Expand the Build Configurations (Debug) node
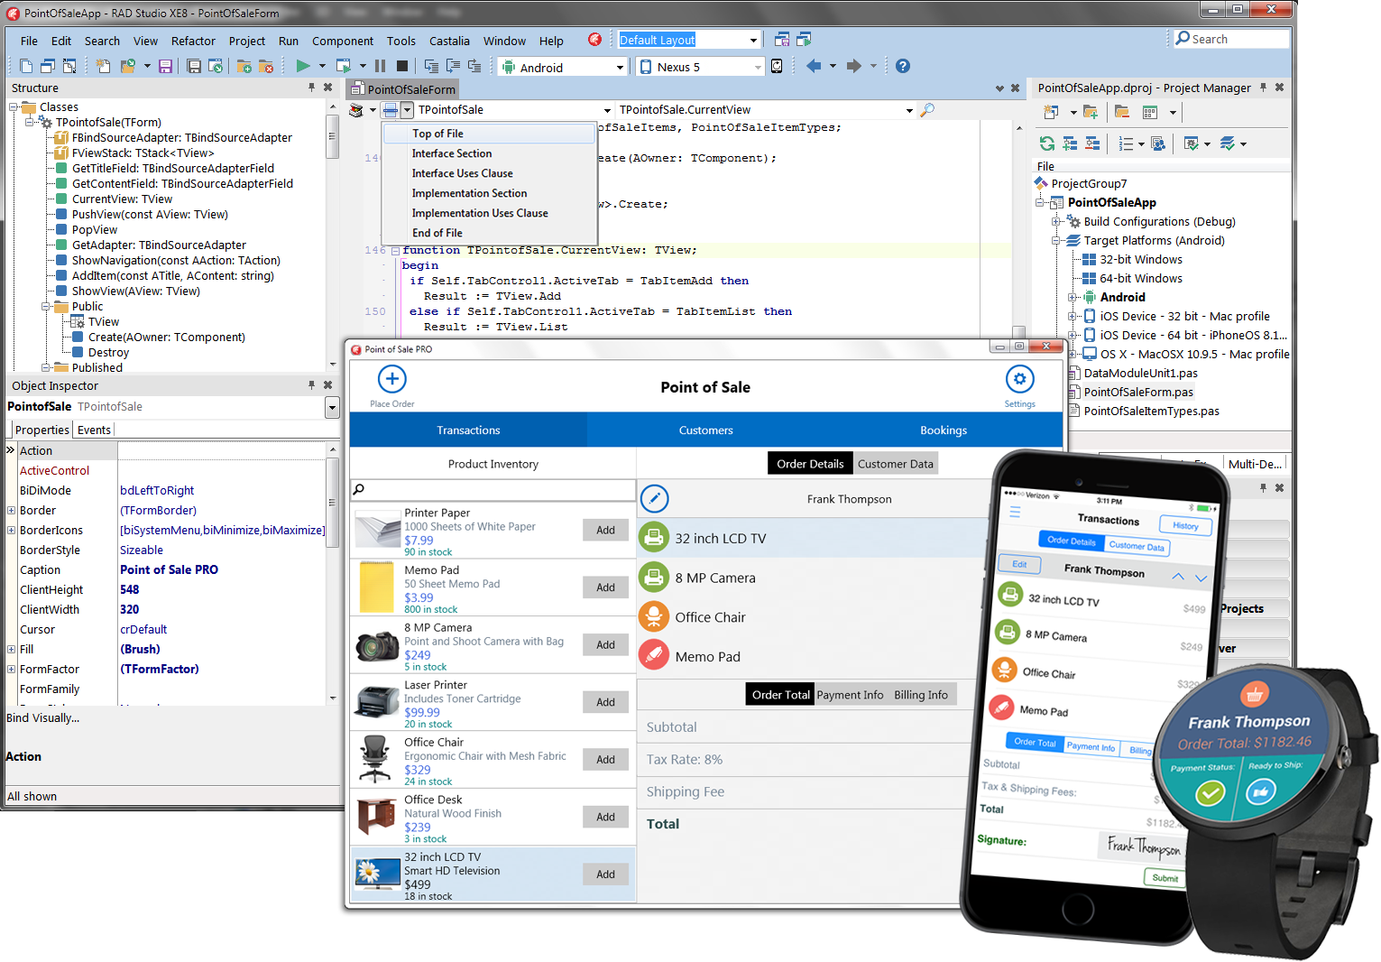The image size is (1381, 962). pyautogui.click(x=1056, y=221)
